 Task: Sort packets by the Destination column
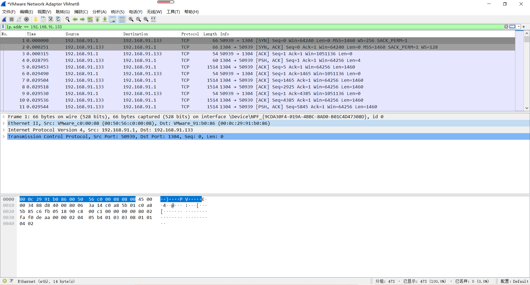(x=151, y=34)
